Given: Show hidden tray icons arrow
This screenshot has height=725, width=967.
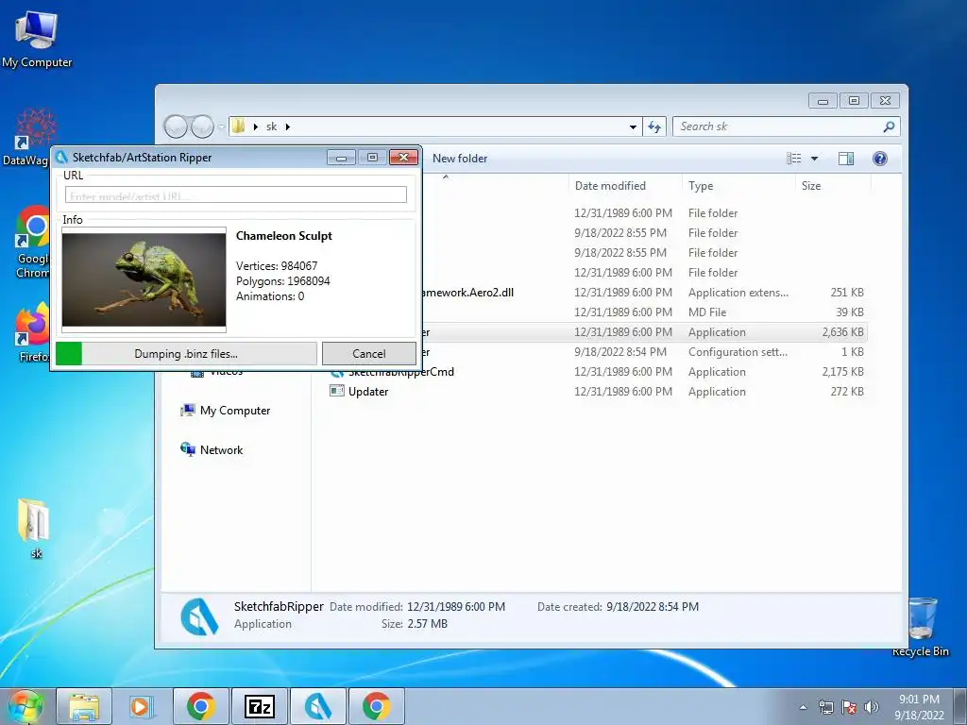Looking at the screenshot, I should pos(803,707).
